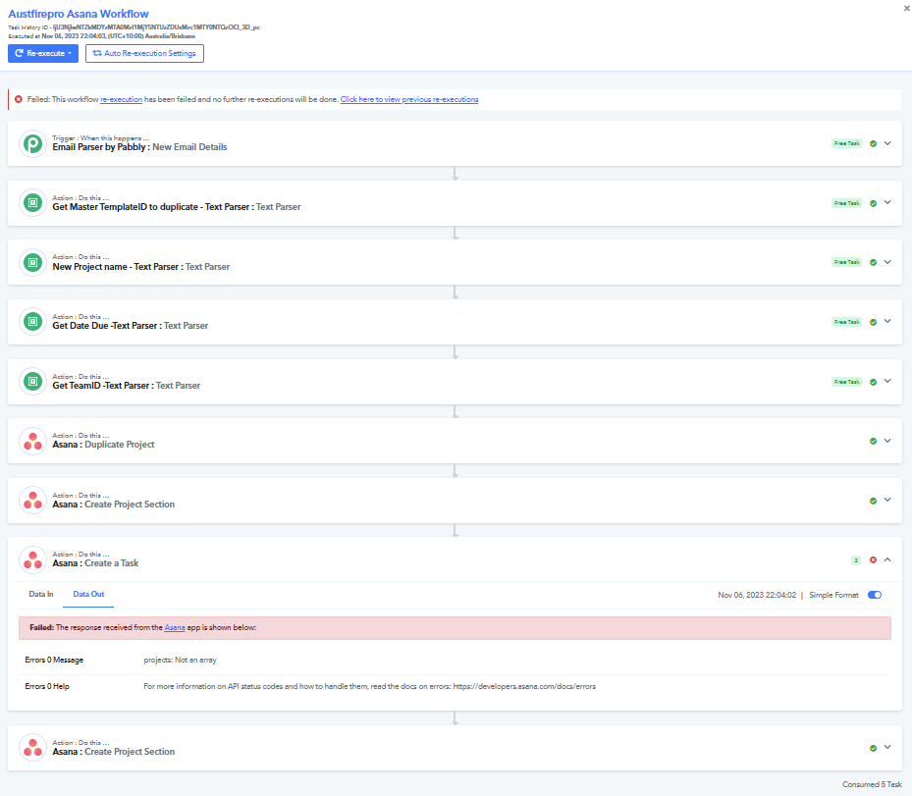Image resolution: width=912 pixels, height=796 pixels.
Task: Click the Asana icon on last Create Project Section step
Action: 32,748
